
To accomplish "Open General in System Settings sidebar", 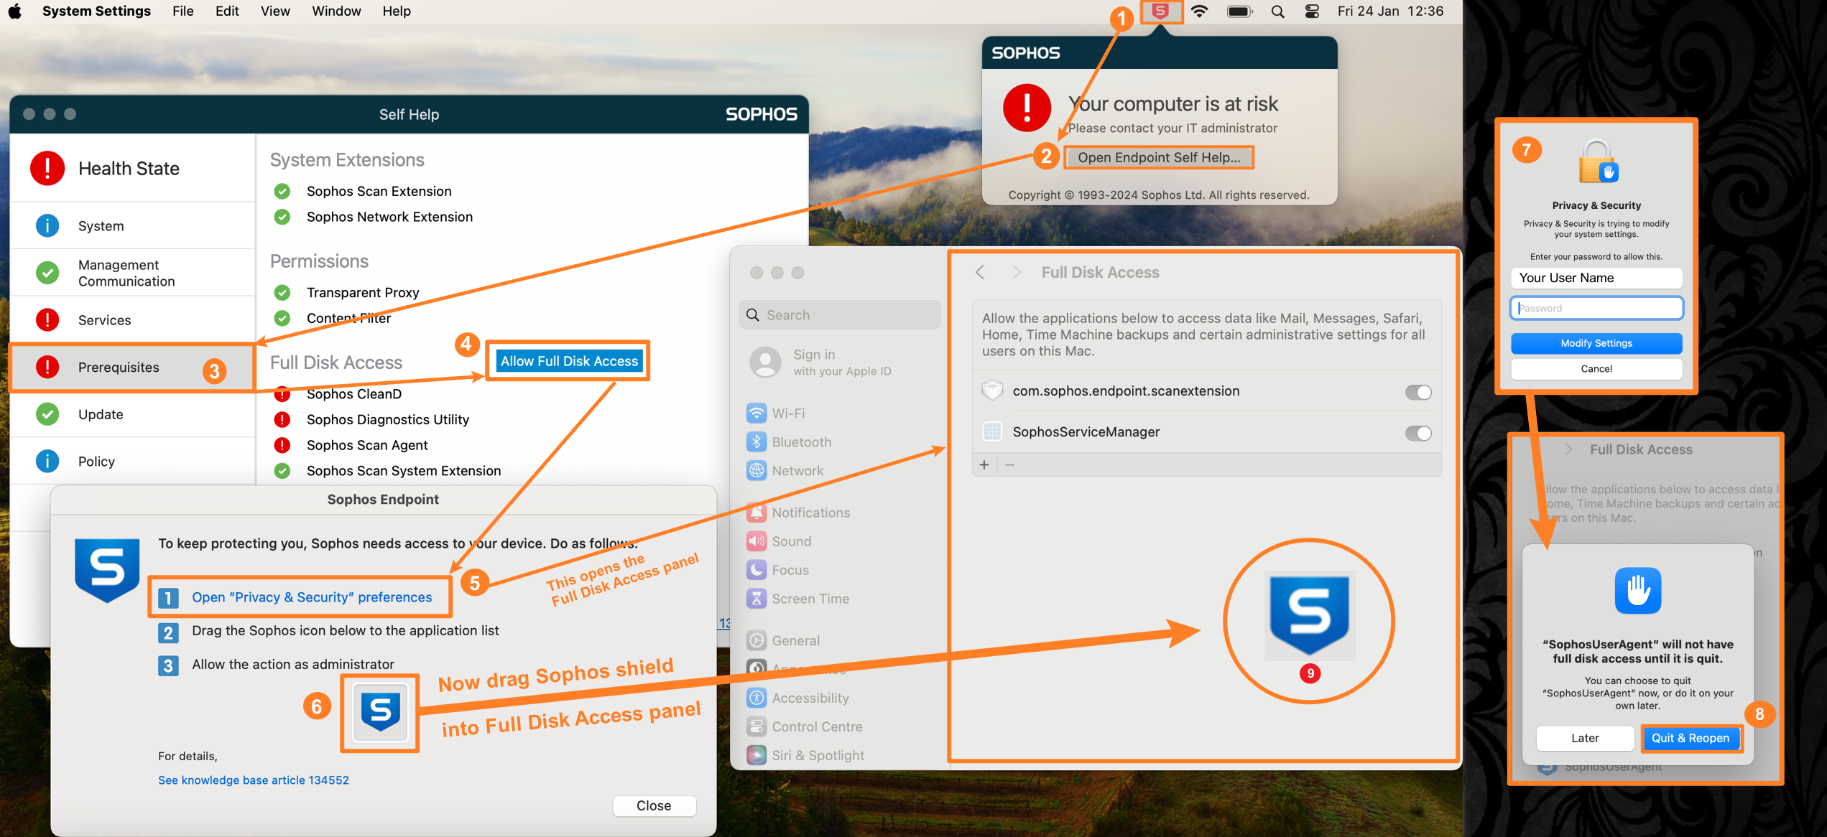I will click(x=783, y=640).
